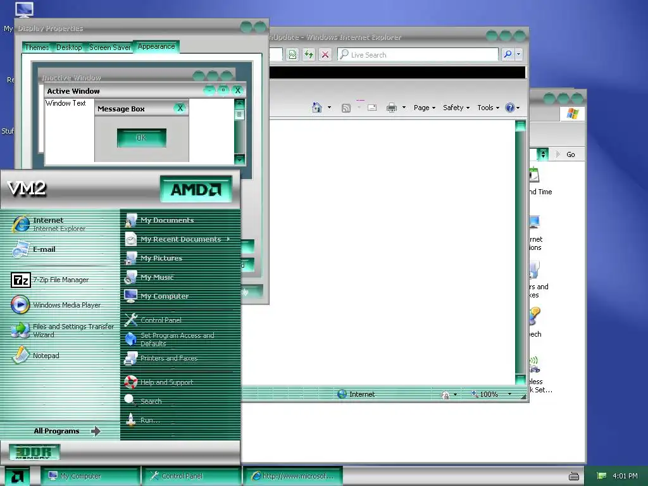Screen dimensions: 648x486
Task: Click scroll down arrow in Active Window preview
Action: pyautogui.click(x=239, y=159)
